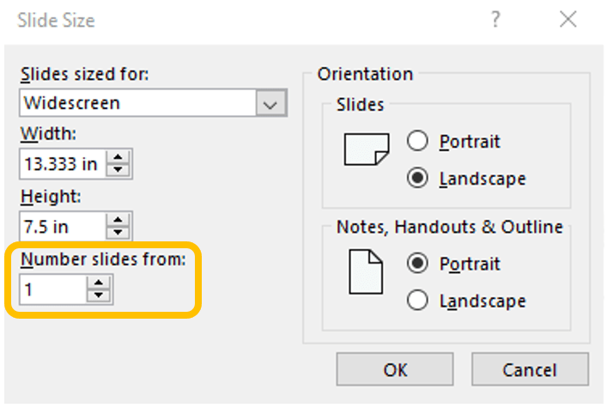The image size is (607, 408).
Task: Click the Number slides from input field
Action: tap(53, 290)
